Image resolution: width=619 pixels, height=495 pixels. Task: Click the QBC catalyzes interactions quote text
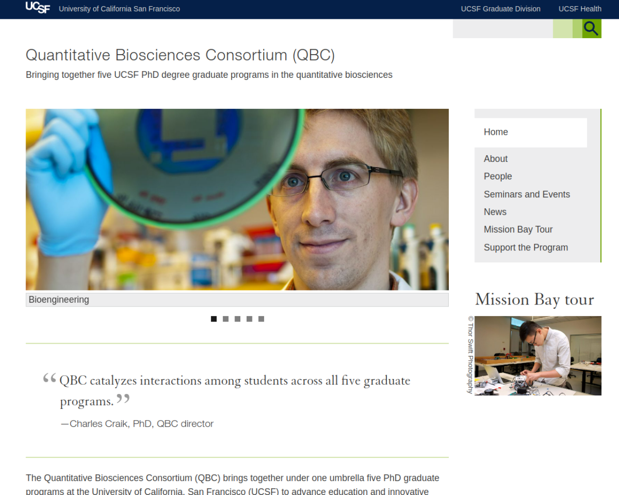pos(235,391)
